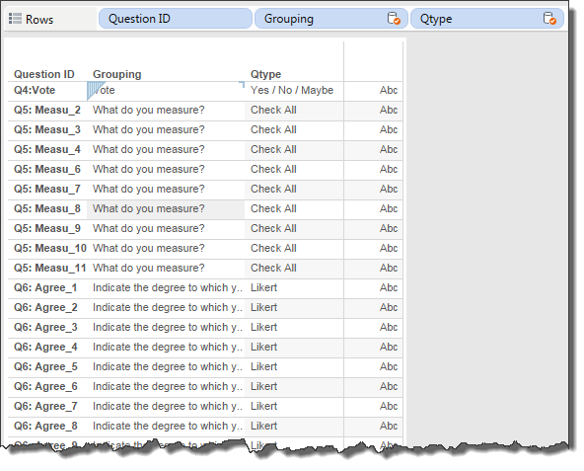The height and width of the screenshot is (471, 584).
Task: Select the Q6: Agree_4 row label
Action: coord(45,348)
